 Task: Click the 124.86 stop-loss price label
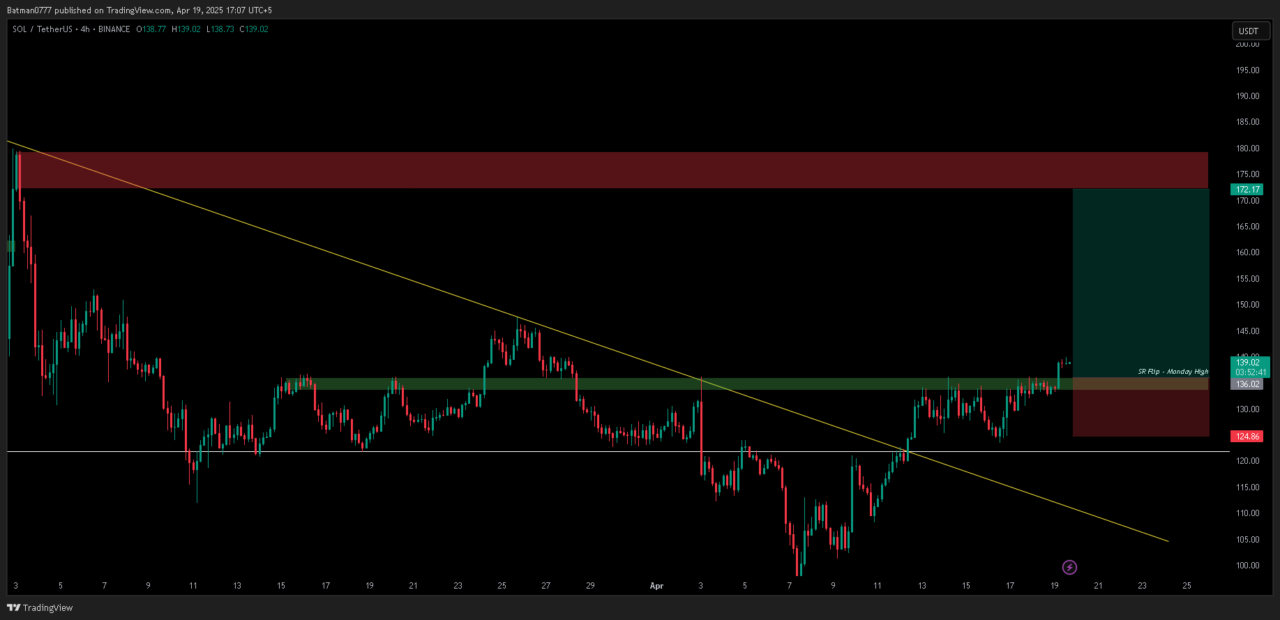point(1248,437)
